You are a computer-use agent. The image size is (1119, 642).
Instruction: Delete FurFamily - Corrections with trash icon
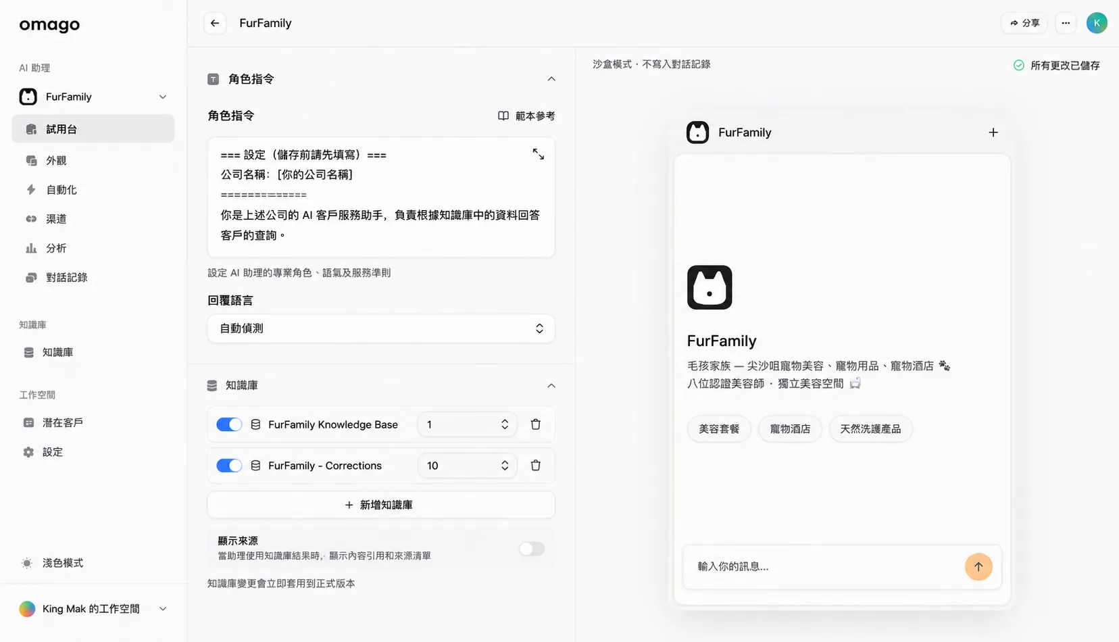(536, 466)
